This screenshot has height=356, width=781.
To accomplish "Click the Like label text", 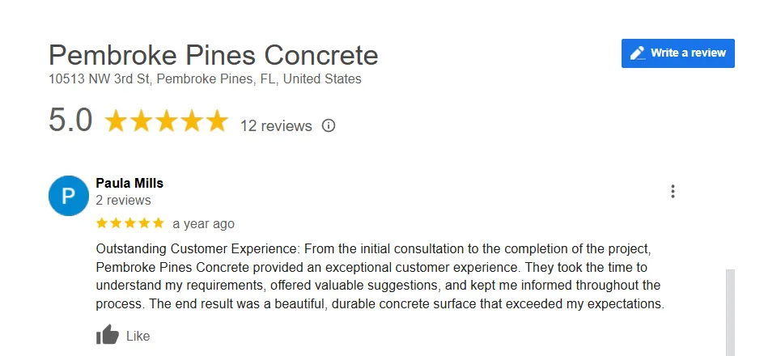I will coord(138,336).
